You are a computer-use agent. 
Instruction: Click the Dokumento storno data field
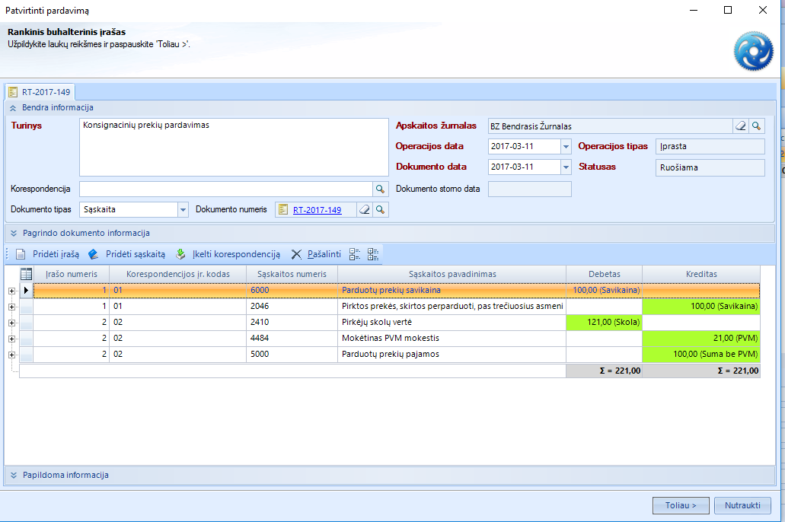click(x=530, y=189)
